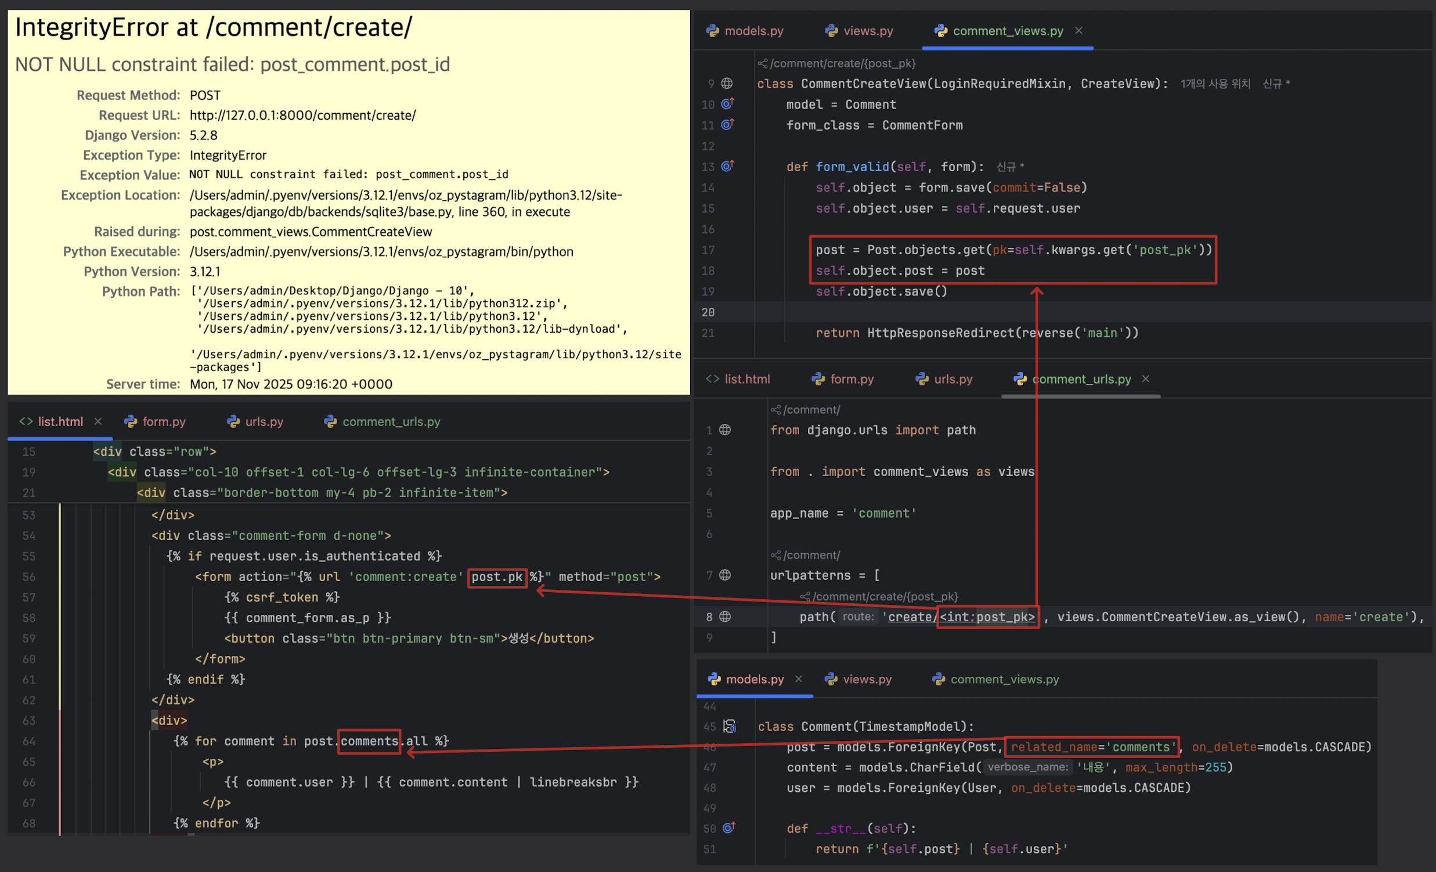
Task: Close the active comment_urls.py tab
Action: click(1146, 379)
